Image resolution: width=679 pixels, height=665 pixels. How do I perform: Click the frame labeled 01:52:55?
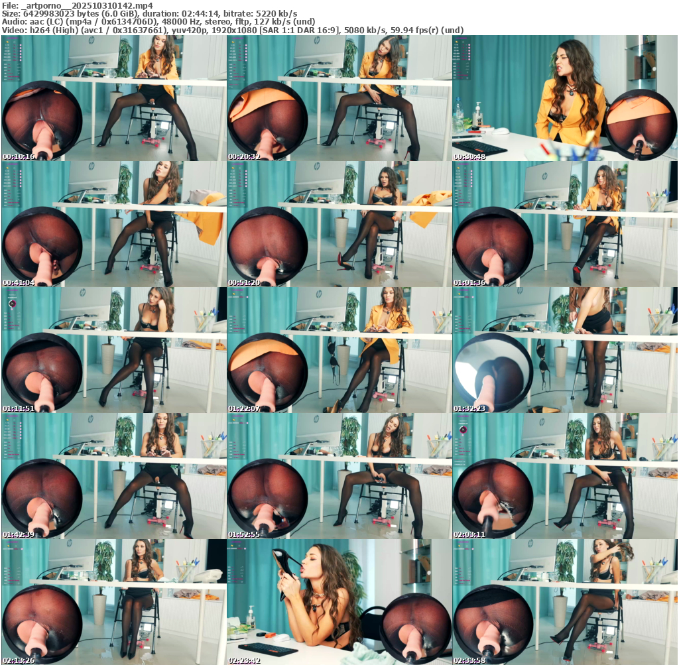point(339,476)
